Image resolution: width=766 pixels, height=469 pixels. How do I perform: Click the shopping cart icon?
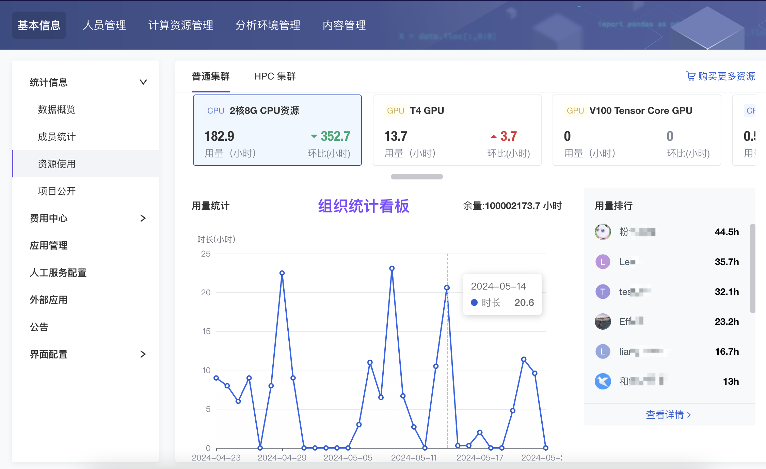pyautogui.click(x=691, y=76)
